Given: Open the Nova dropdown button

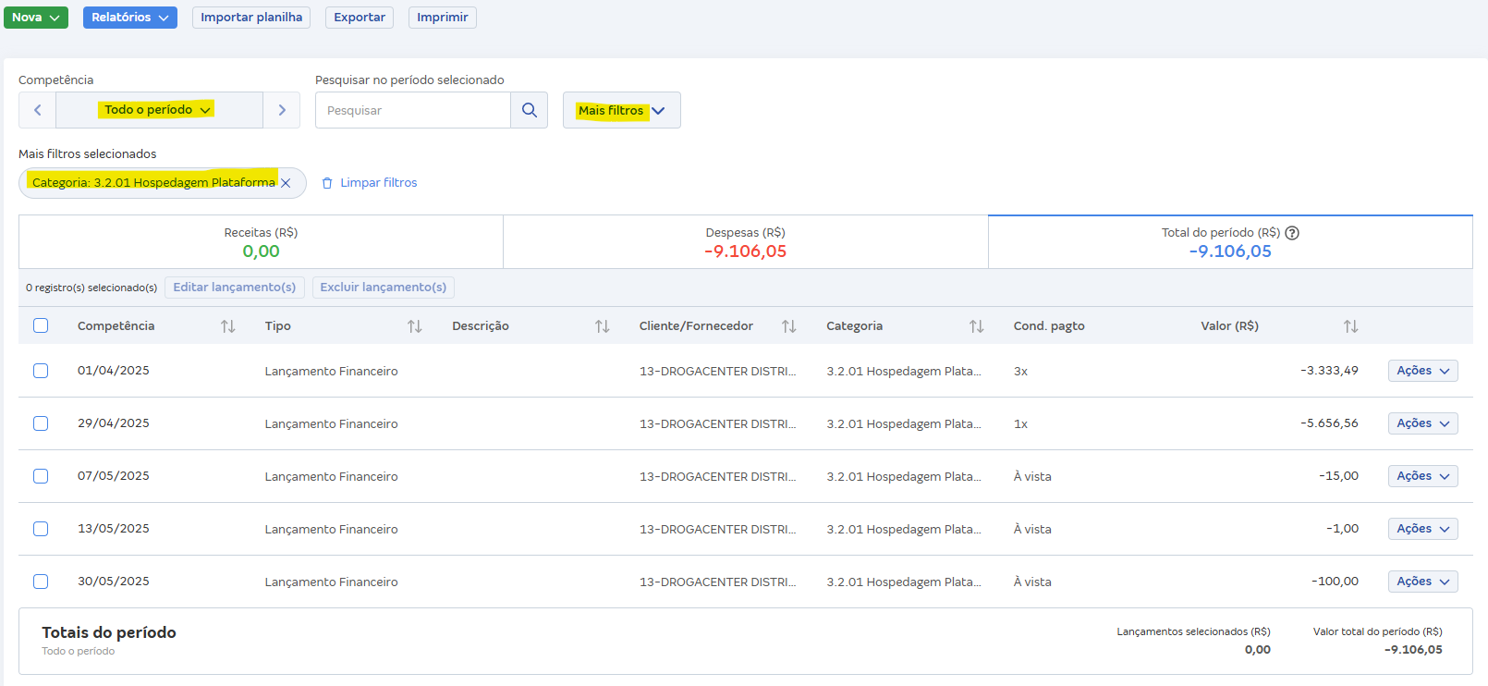Looking at the screenshot, I should tap(36, 18).
